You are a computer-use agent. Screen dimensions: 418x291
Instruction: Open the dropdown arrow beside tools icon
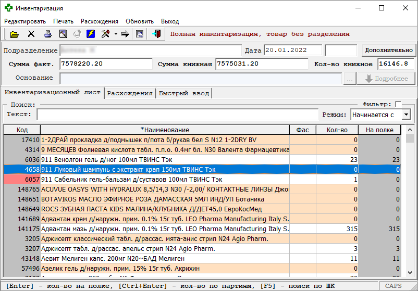click(116, 34)
